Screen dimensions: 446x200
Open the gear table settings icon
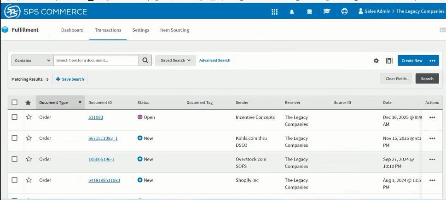(376, 61)
